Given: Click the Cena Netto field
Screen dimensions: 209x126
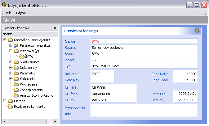Looking at the screenshot, I should pos(186,74).
